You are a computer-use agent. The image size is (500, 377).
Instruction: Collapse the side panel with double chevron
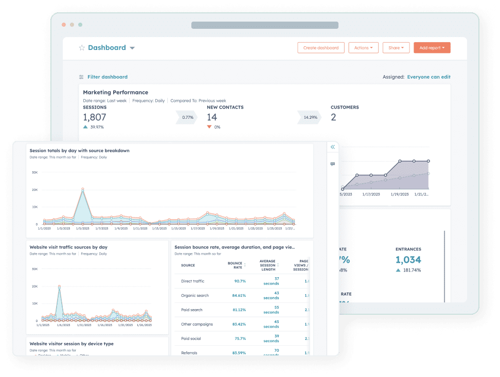point(333,147)
